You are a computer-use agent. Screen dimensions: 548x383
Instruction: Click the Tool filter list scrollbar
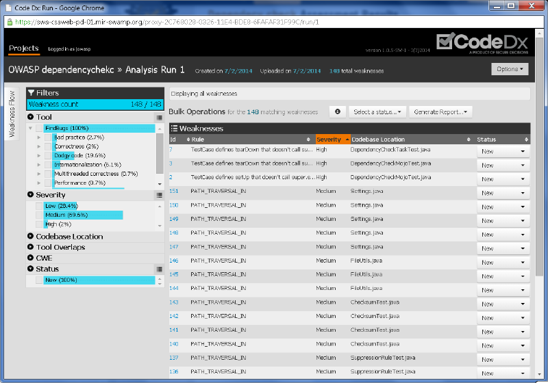pos(160,150)
